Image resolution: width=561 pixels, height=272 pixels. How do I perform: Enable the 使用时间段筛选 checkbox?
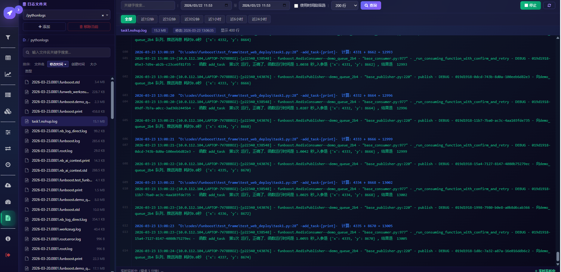[296, 6]
